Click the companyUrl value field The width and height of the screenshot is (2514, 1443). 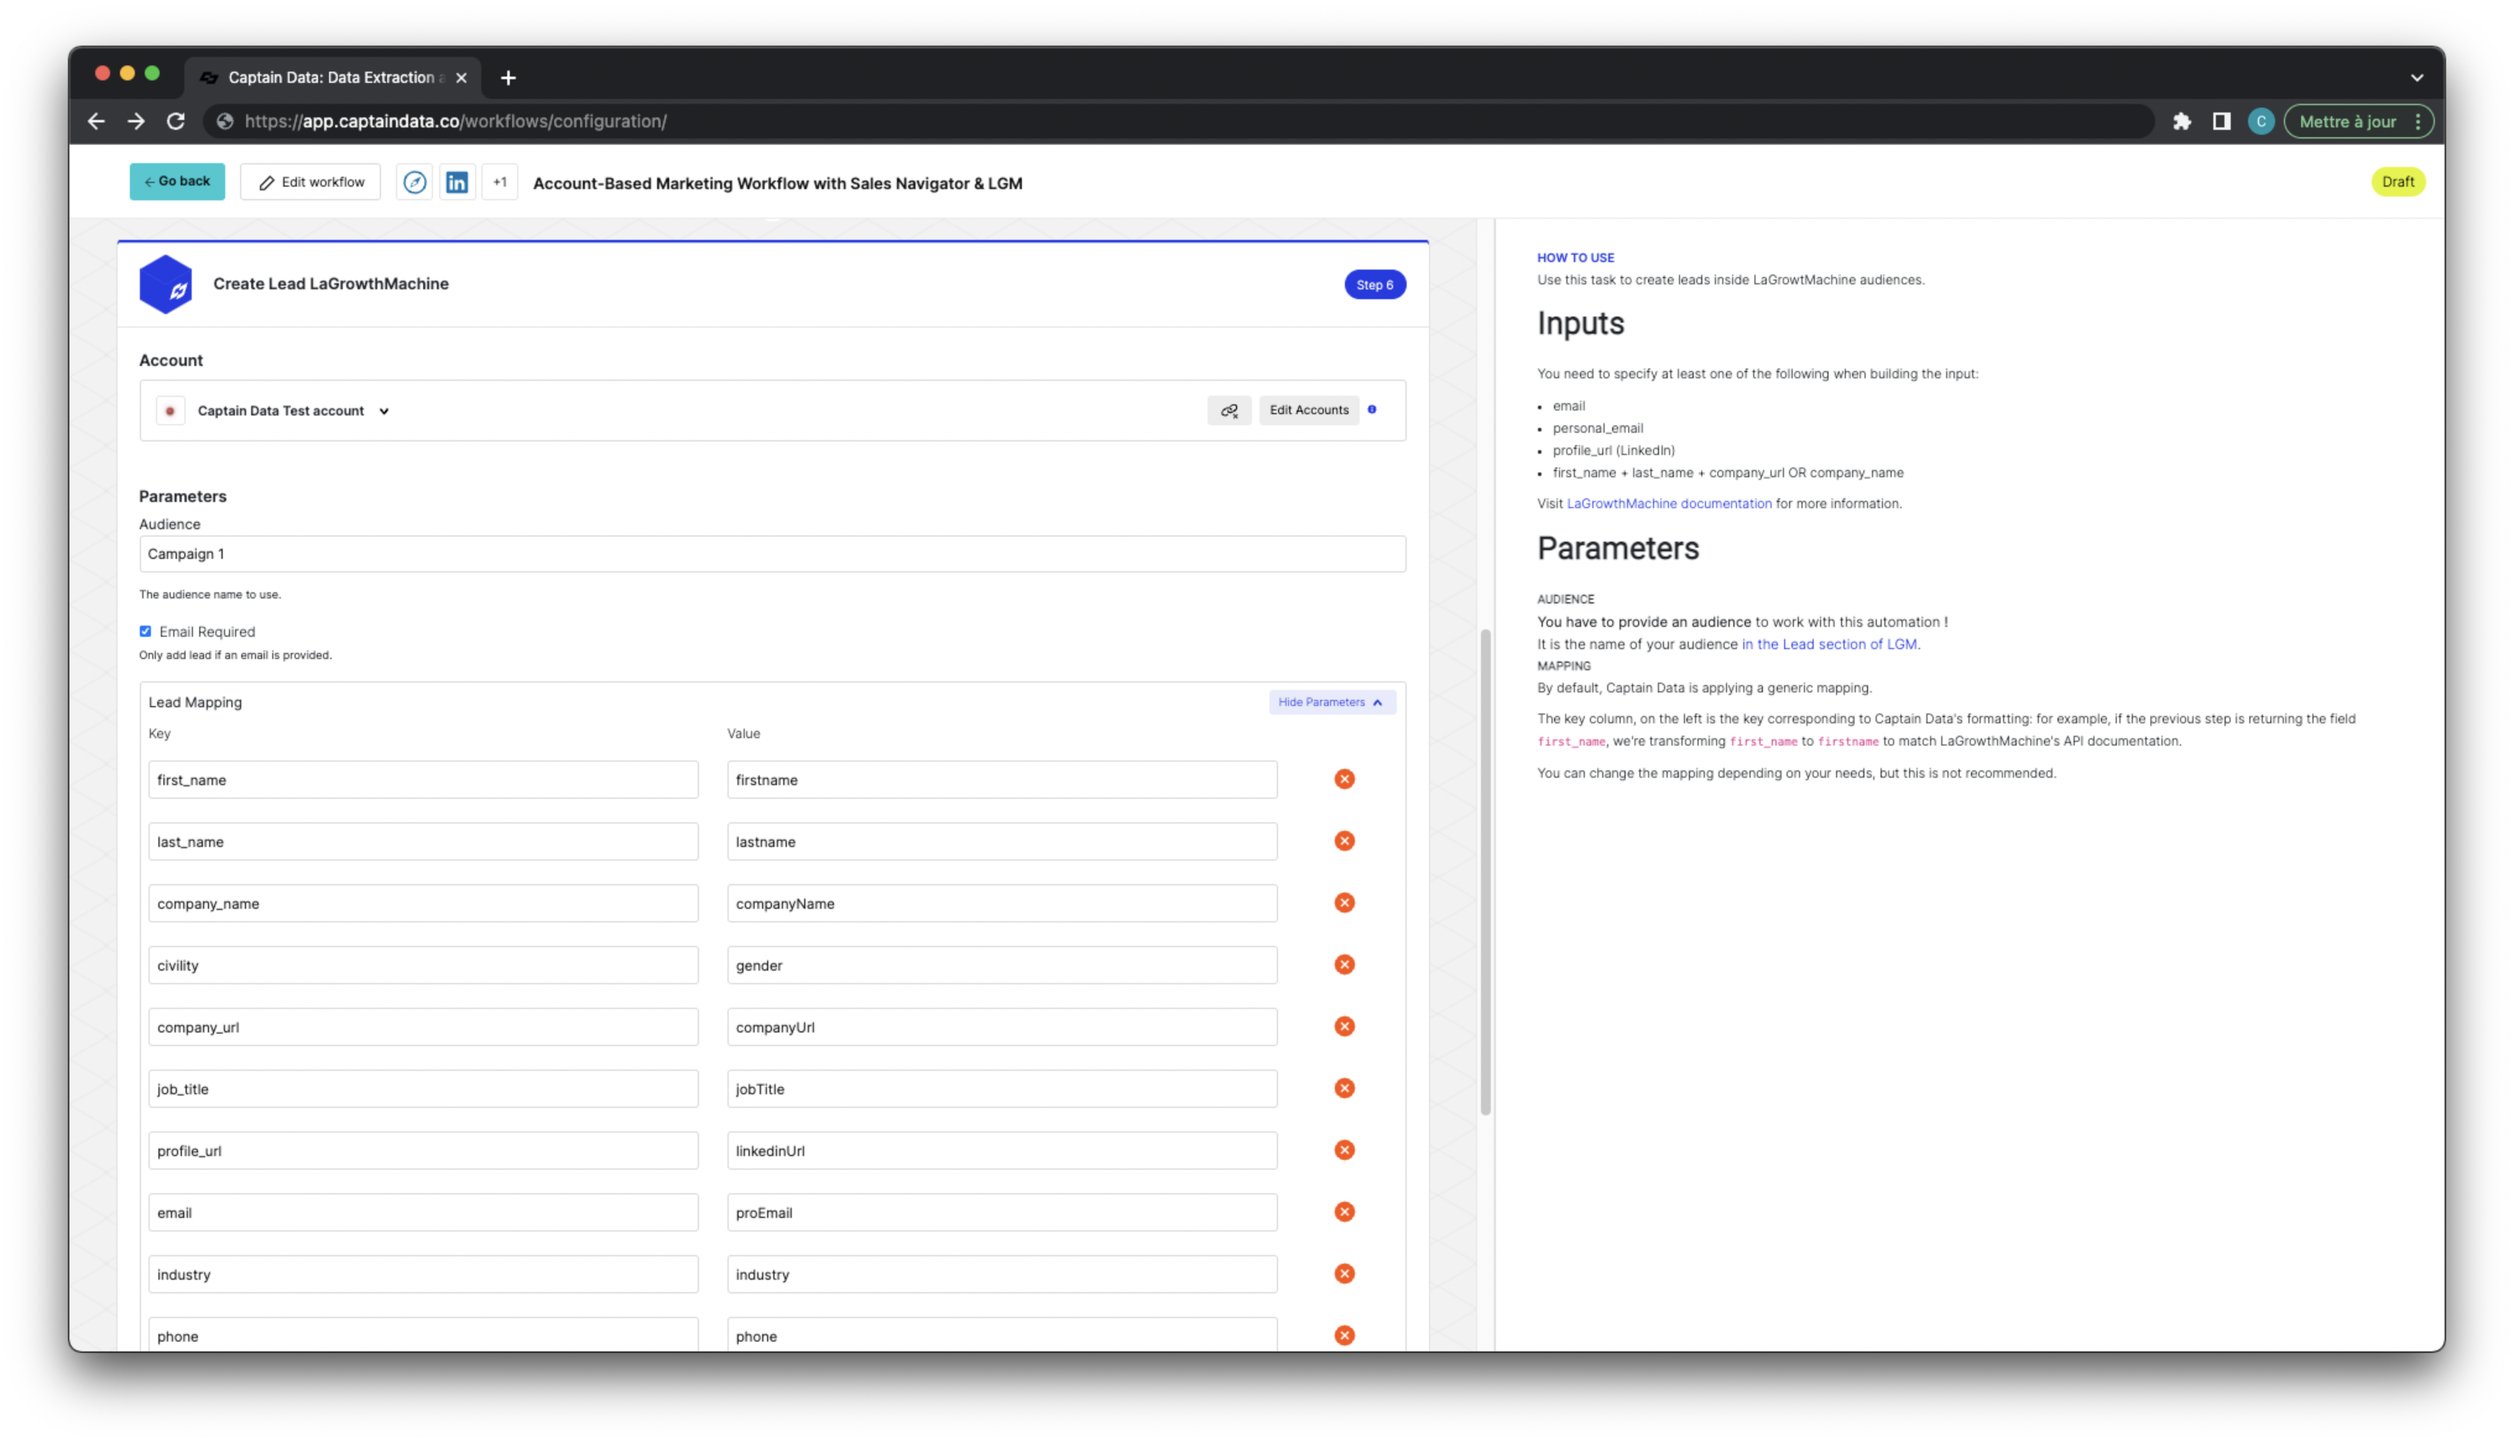point(1002,1027)
